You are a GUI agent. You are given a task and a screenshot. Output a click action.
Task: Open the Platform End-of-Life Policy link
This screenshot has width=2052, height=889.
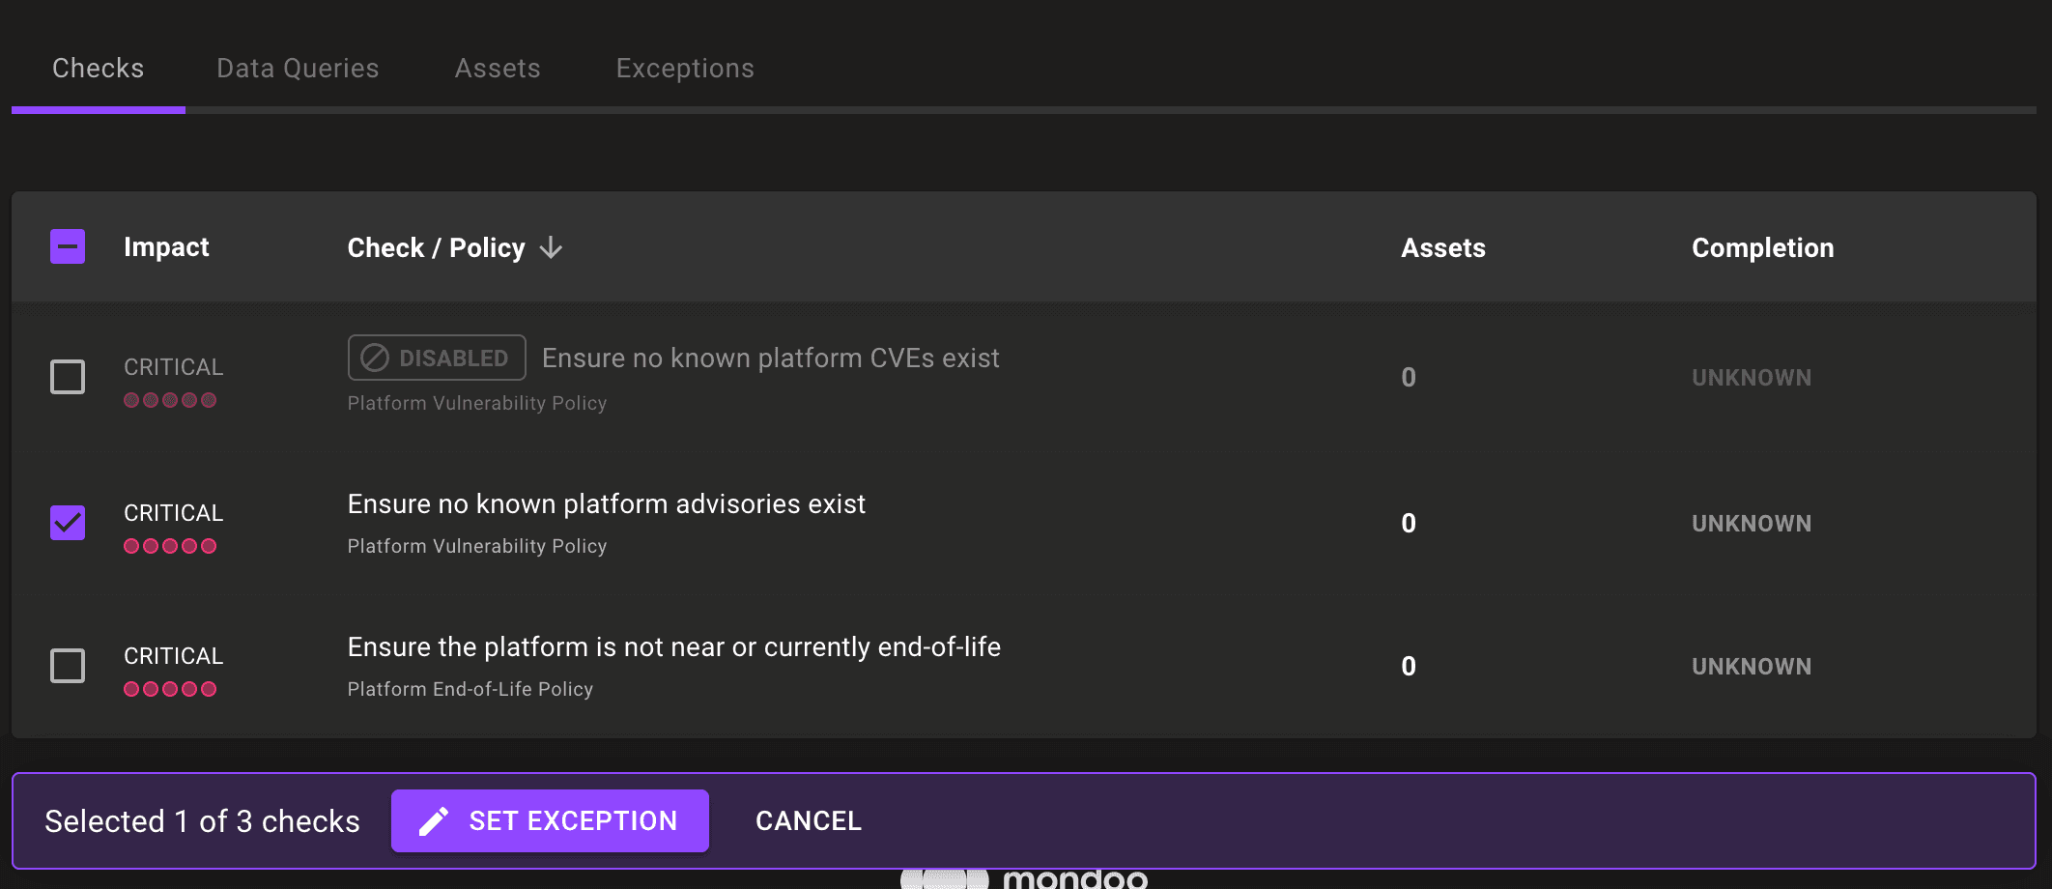(x=470, y=689)
